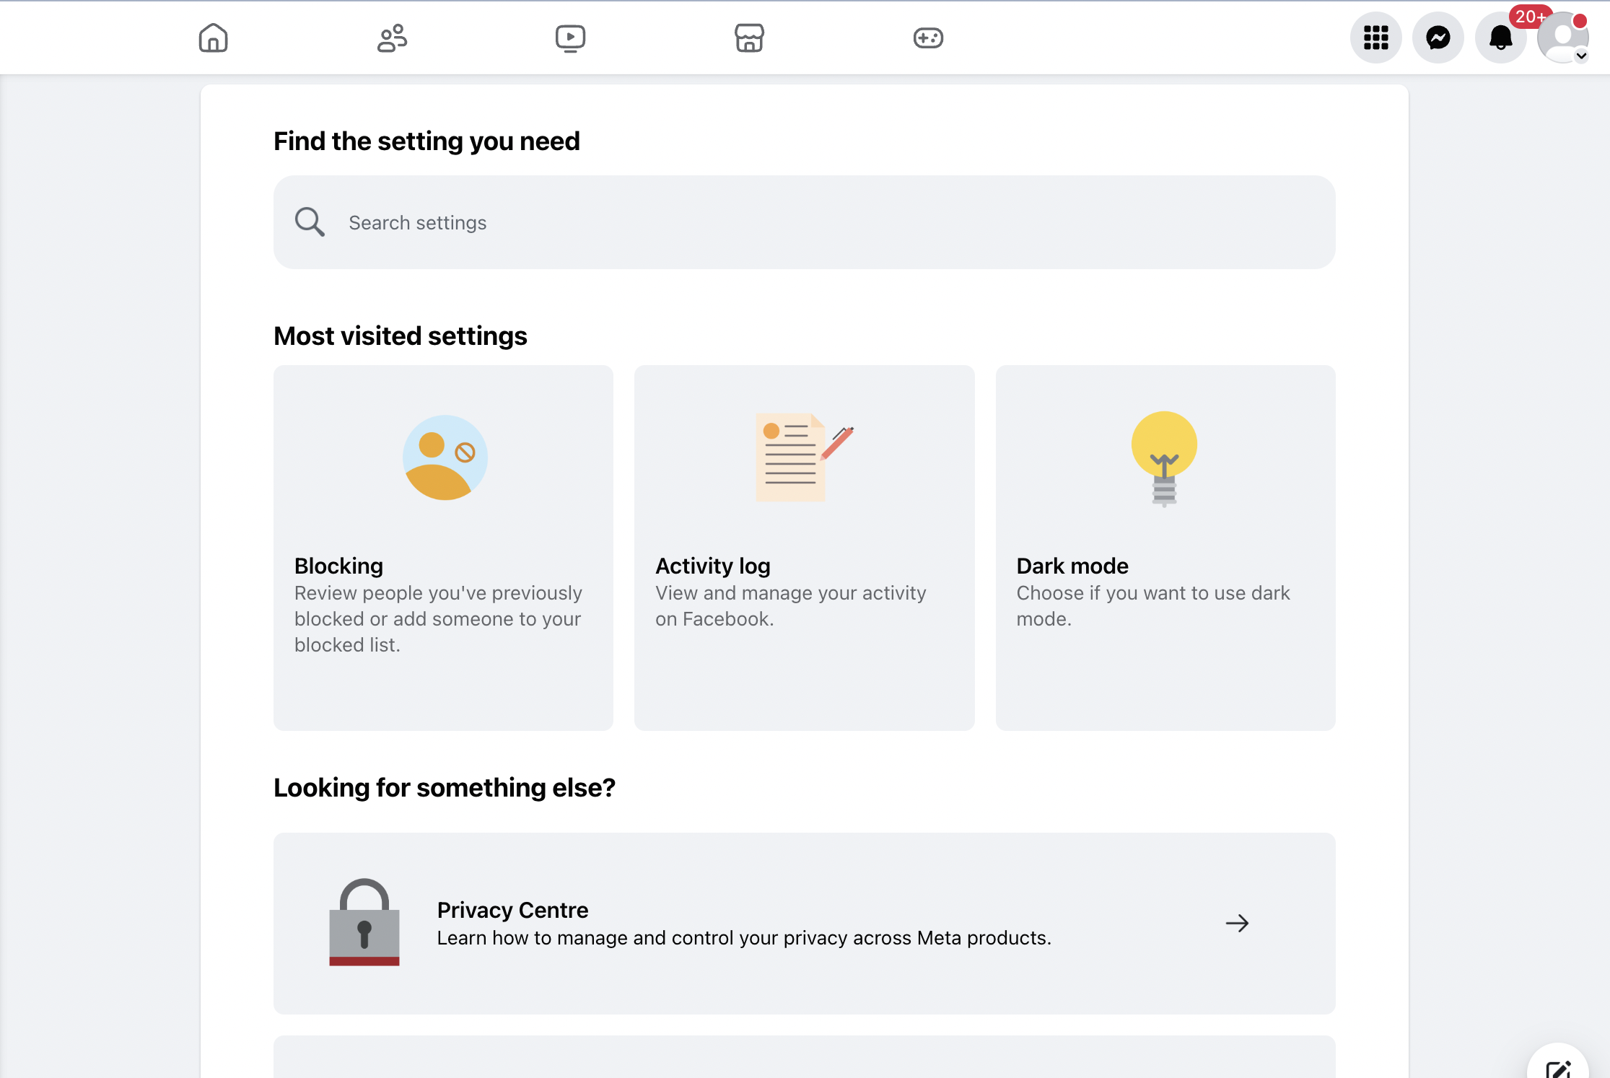The width and height of the screenshot is (1610, 1078).
Task: Open the Activity log card
Action: pyautogui.click(x=804, y=548)
